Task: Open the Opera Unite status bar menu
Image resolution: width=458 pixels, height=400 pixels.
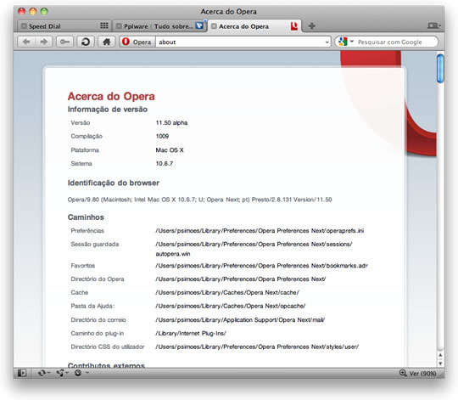Action: 62,373
